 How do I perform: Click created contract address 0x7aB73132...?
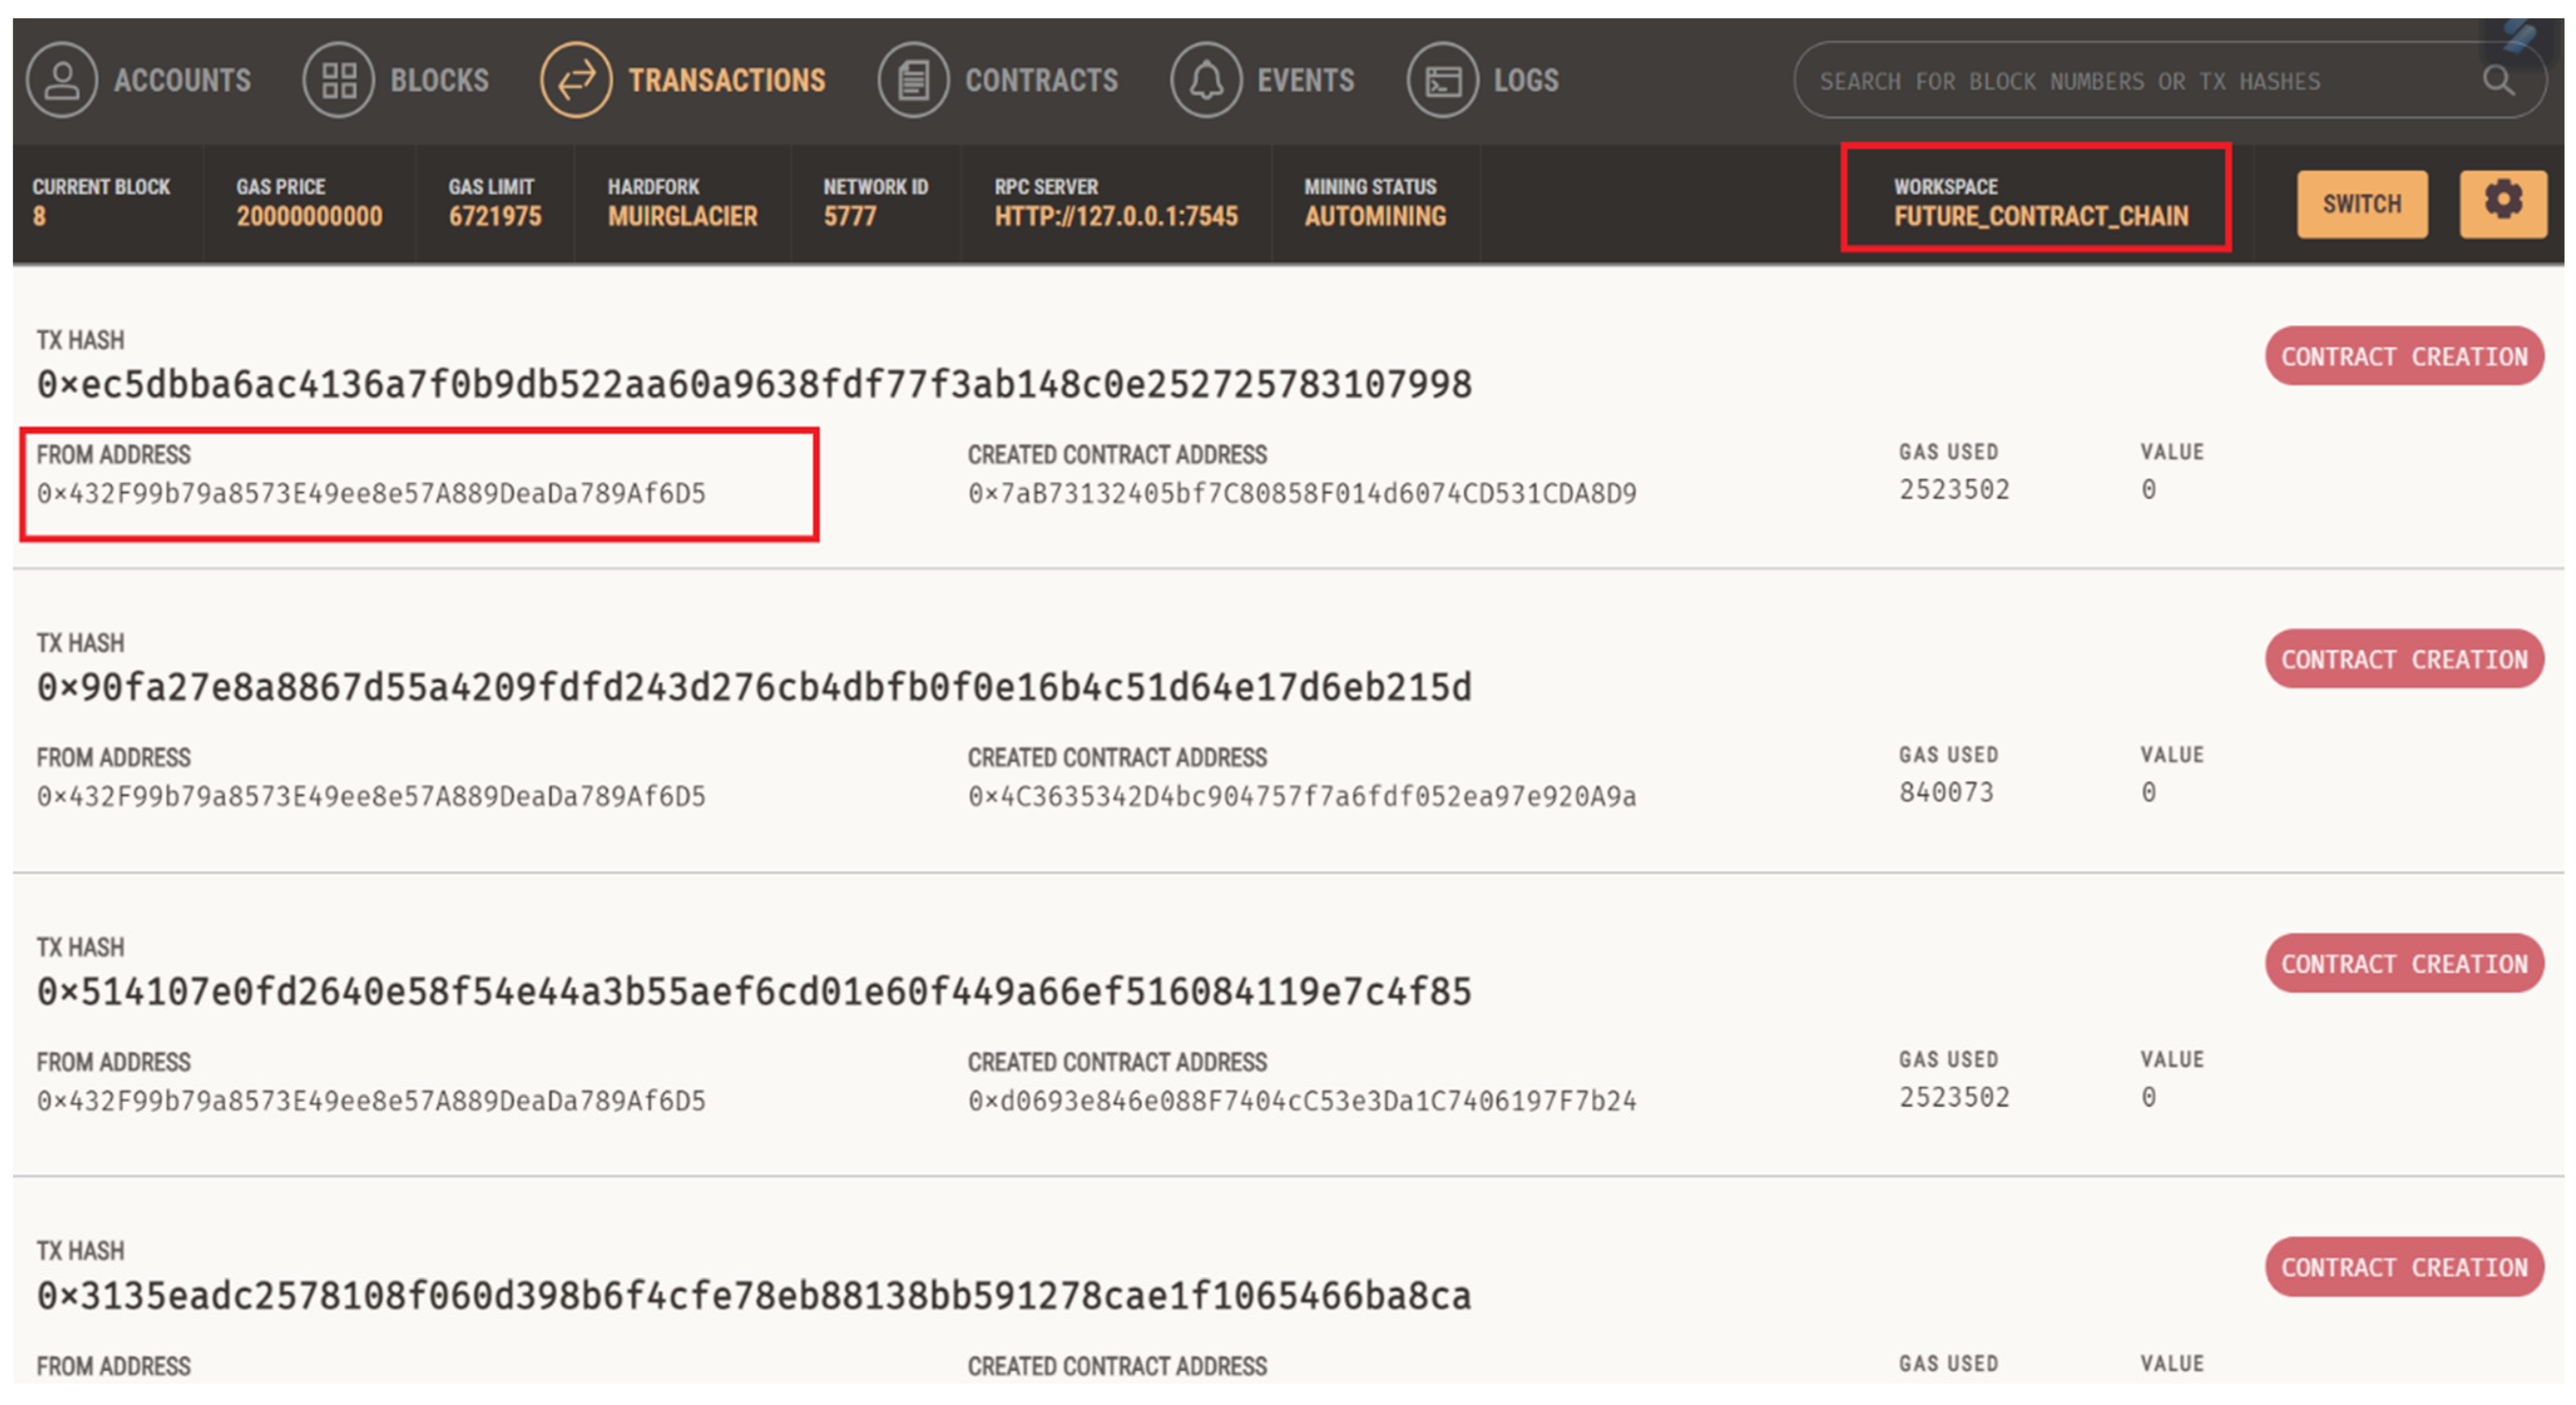click(1301, 493)
